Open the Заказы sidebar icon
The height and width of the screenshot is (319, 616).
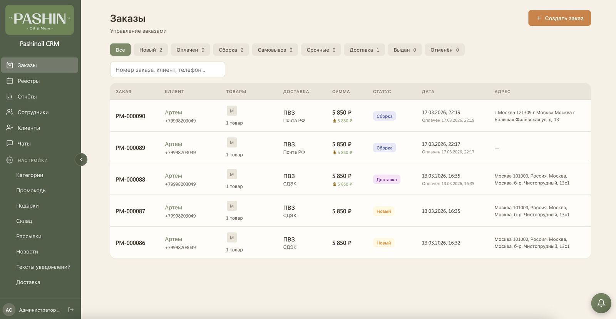[x=10, y=65]
